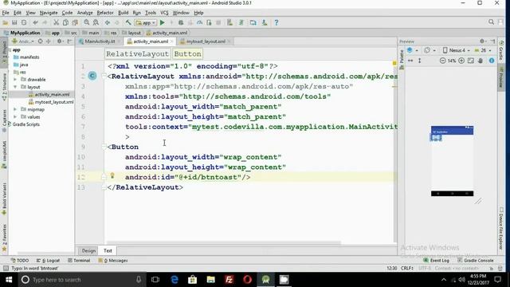510x287 pixels.
Task: Select the Text editor tab
Action: (108, 250)
